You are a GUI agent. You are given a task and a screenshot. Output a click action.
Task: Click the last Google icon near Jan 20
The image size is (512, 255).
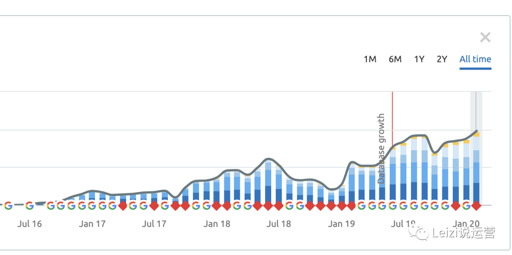click(x=466, y=206)
